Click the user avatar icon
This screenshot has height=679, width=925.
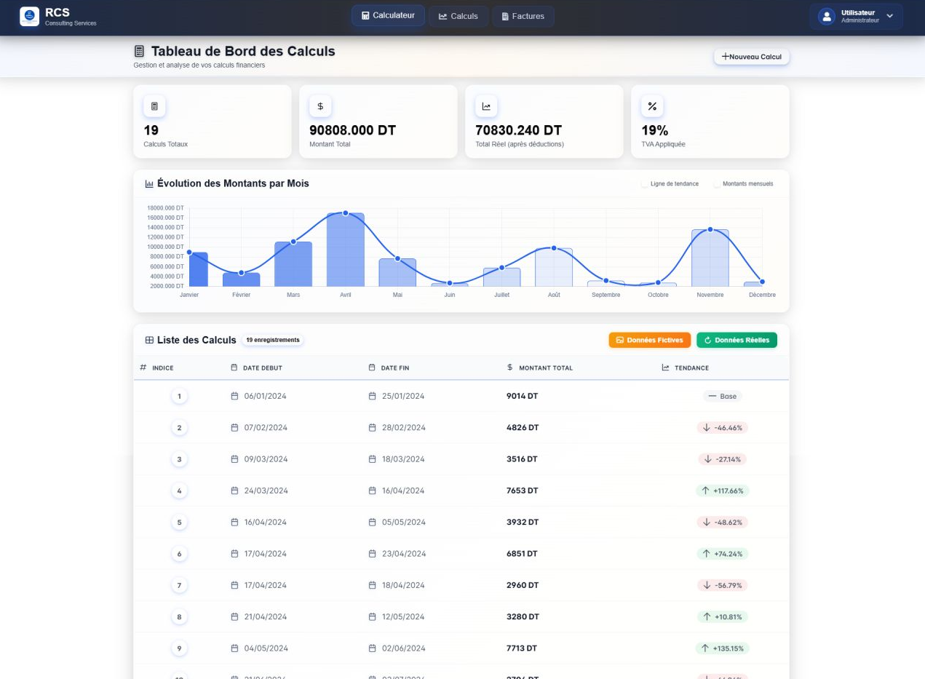click(826, 17)
